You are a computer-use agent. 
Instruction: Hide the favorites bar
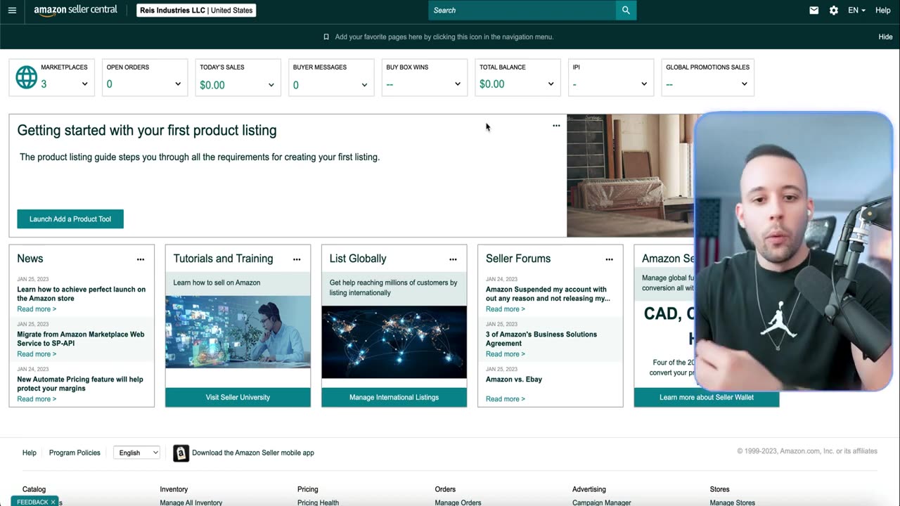[x=885, y=37]
